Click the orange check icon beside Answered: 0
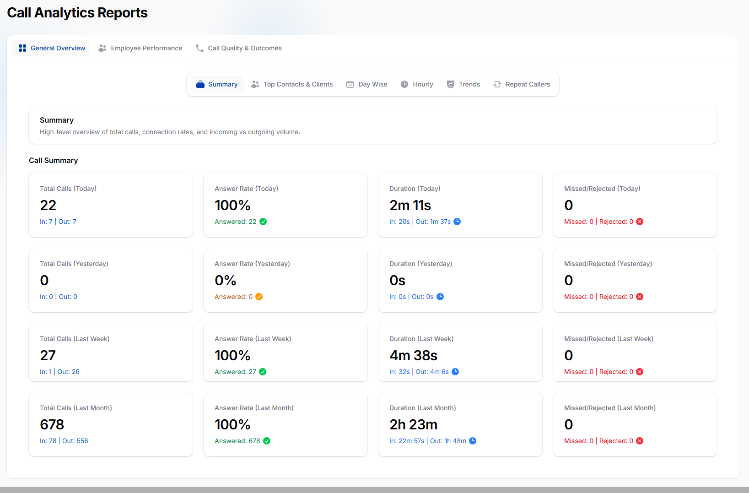 [259, 297]
